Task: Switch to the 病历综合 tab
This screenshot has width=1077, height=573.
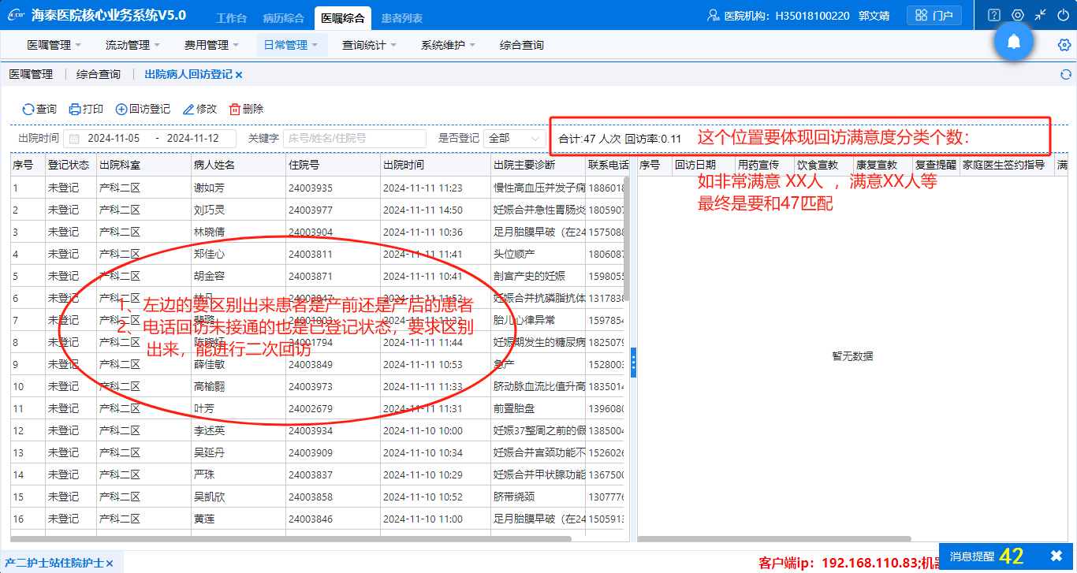Action: click(x=284, y=18)
